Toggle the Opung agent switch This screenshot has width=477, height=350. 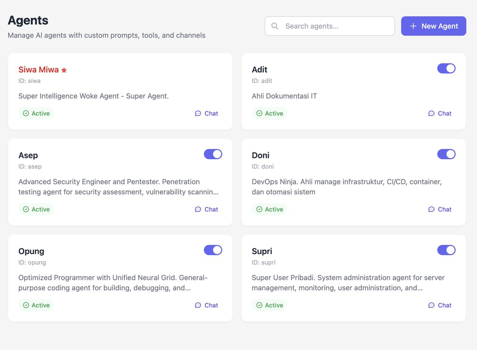pos(213,250)
